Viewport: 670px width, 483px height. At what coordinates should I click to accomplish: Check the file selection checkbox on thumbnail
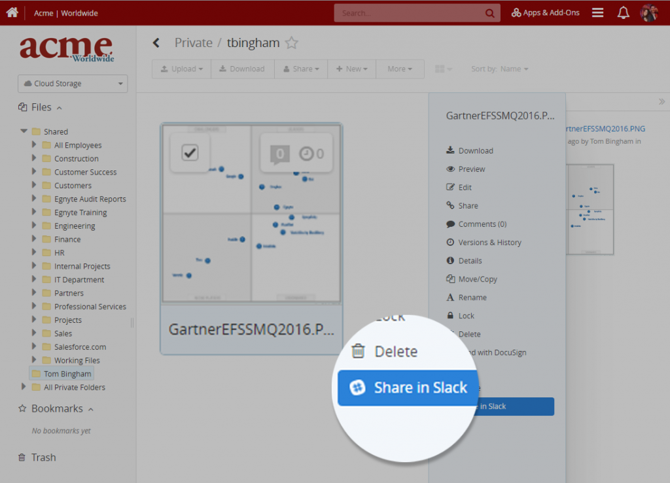pyautogui.click(x=190, y=153)
